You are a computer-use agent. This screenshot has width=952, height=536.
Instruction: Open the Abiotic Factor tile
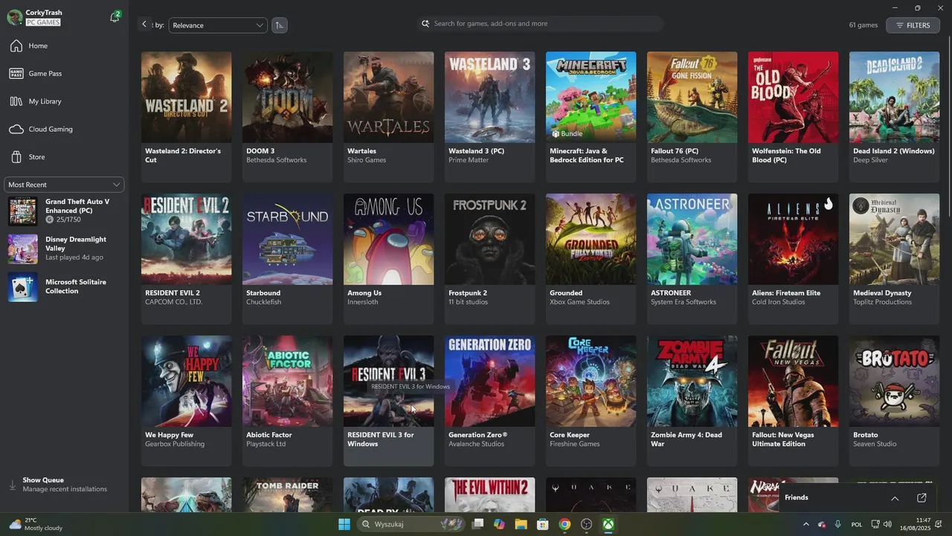coord(287,401)
